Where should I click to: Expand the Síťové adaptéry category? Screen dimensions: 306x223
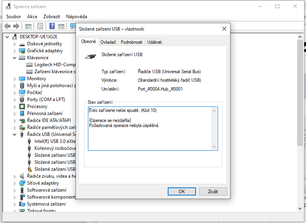pos(15,183)
